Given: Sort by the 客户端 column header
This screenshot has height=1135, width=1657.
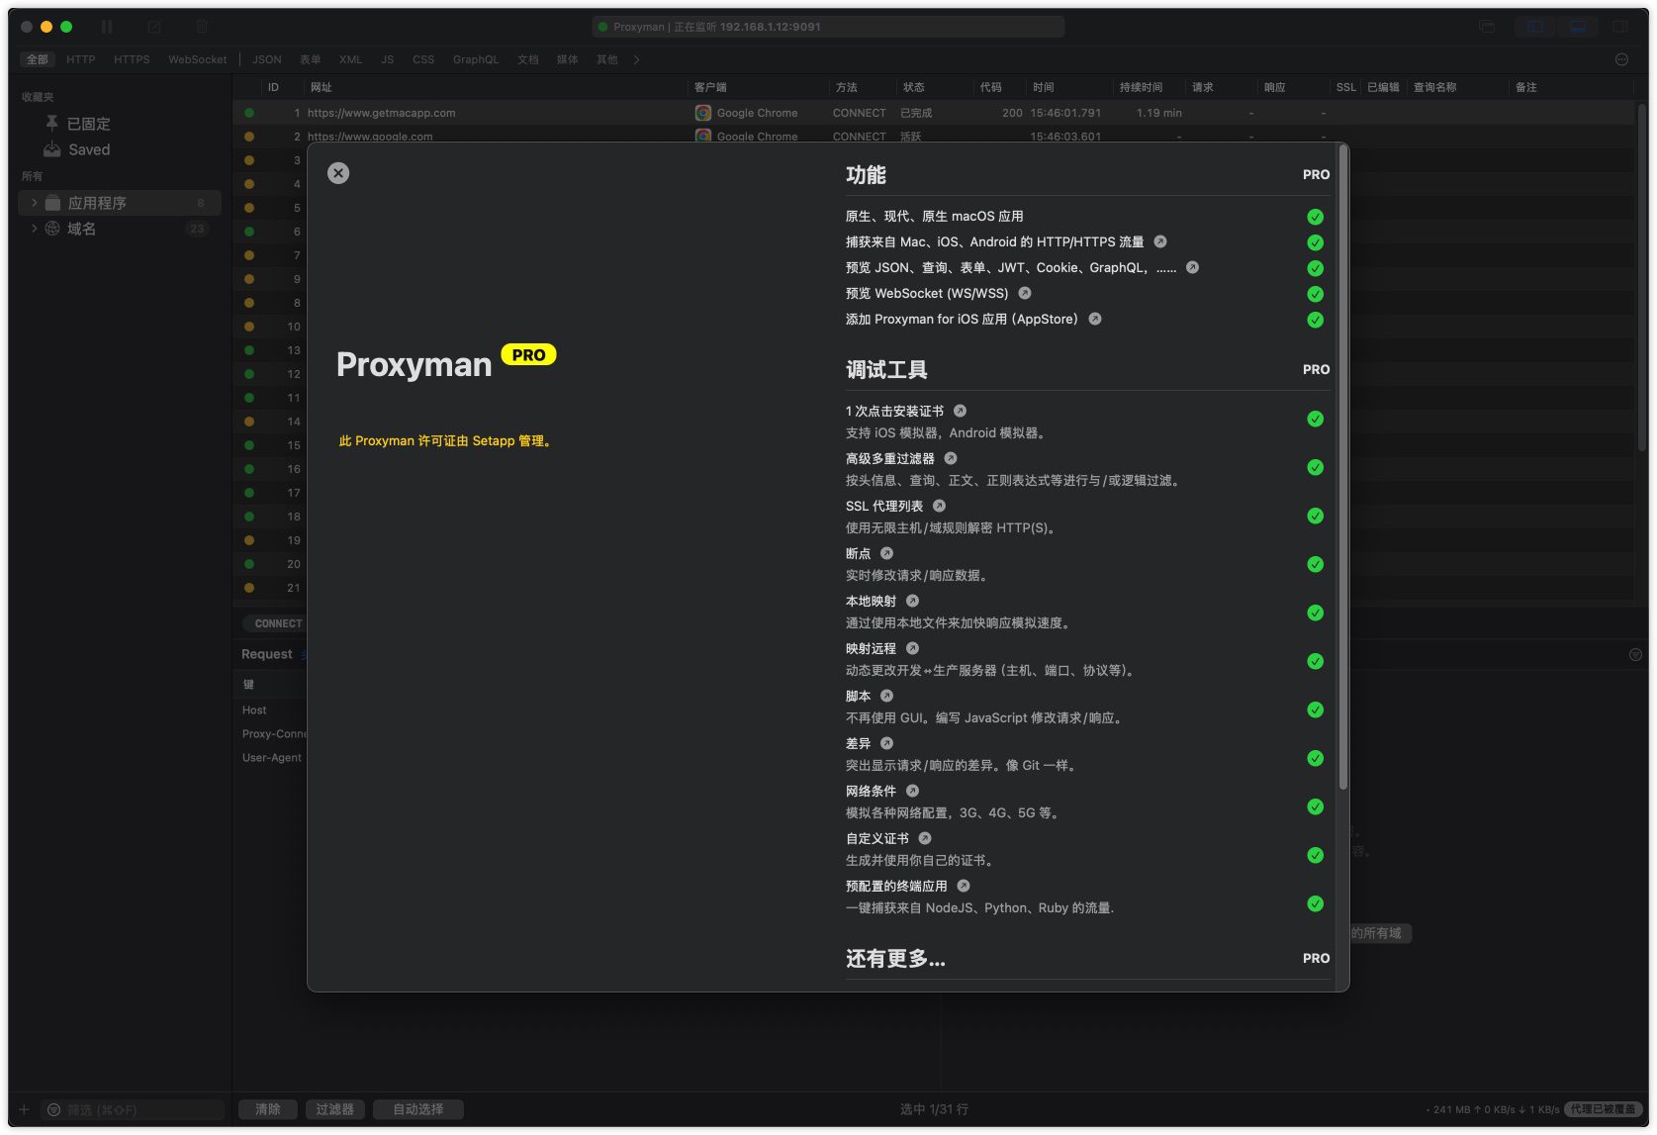Looking at the screenshot, I should tap(710, 87).
